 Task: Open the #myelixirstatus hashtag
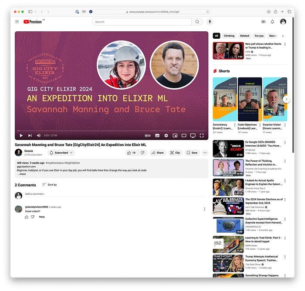54,163
